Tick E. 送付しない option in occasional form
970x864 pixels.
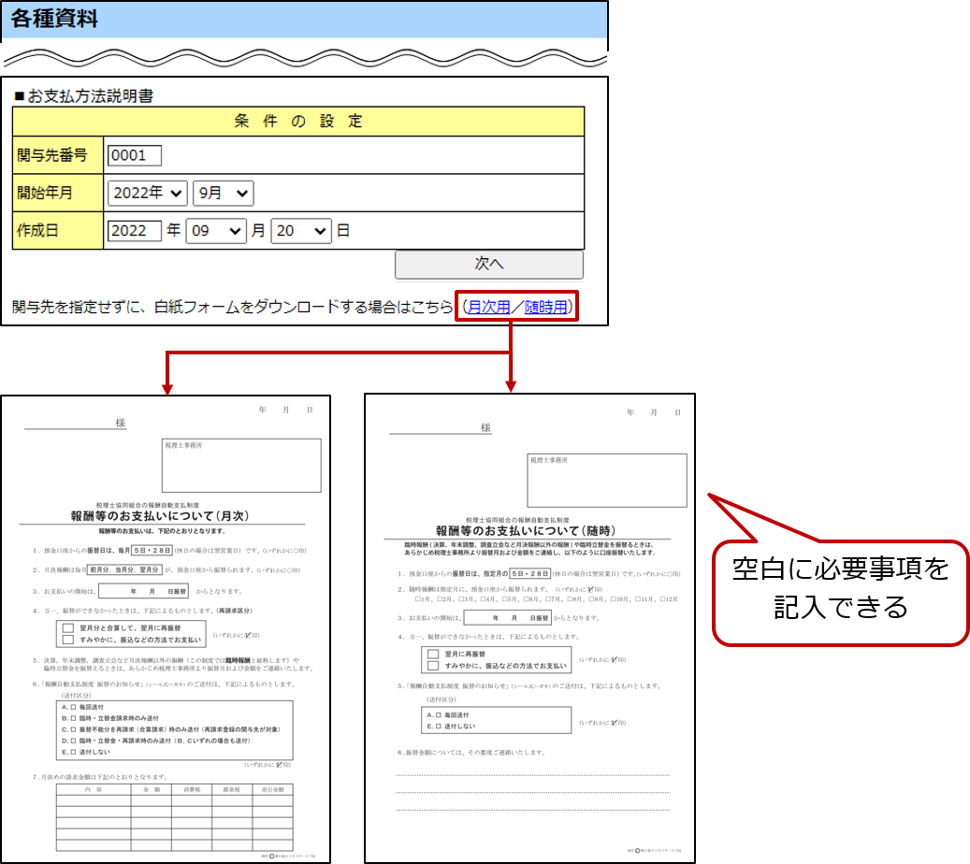439,725
